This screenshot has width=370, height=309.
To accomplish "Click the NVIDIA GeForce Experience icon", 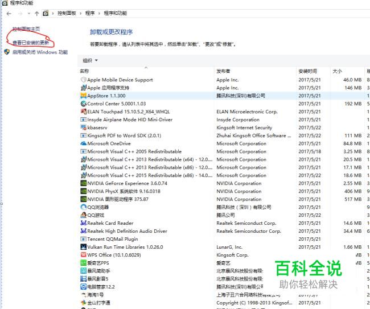I will (x=83, y=183).
